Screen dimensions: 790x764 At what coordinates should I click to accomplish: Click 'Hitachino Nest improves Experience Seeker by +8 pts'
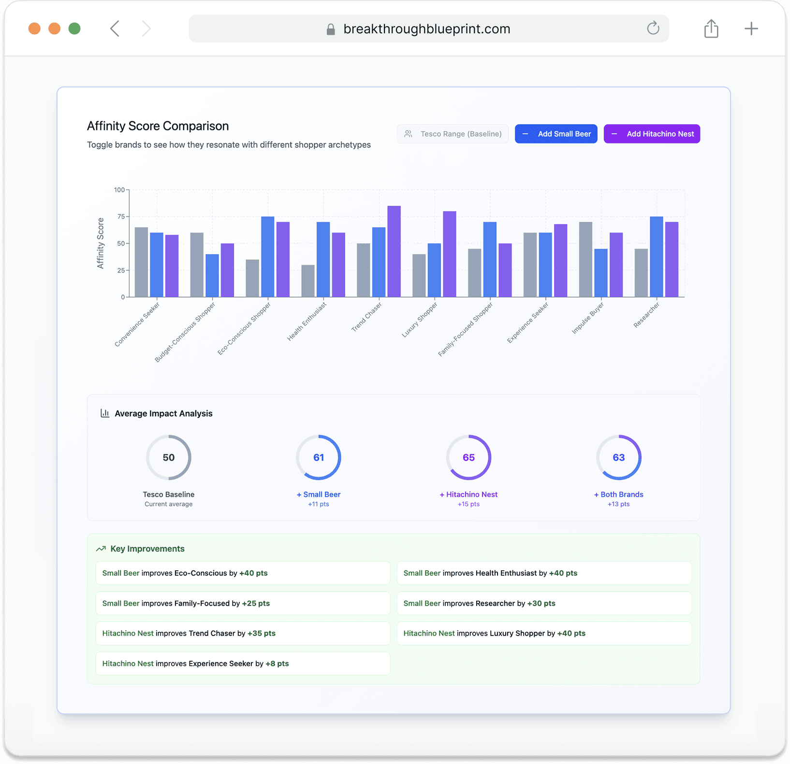tap(243, 664)
